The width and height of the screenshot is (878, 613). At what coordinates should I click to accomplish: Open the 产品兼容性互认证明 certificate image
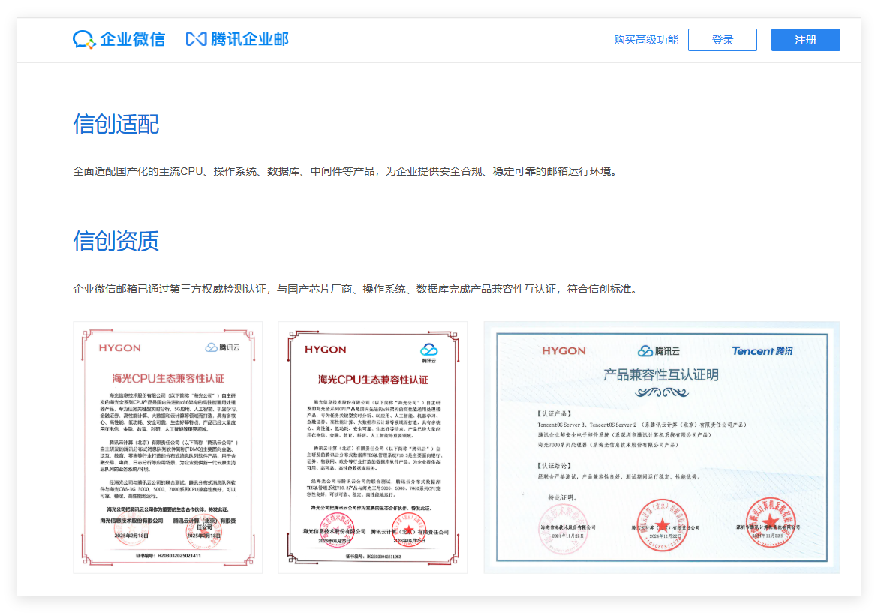point(662,447)
